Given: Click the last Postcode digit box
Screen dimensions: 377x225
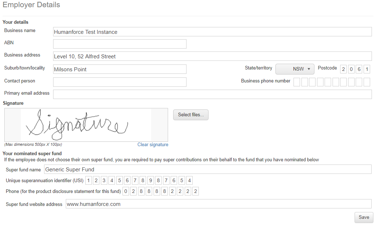Looking at the screenshot, I should click(367, 69).
